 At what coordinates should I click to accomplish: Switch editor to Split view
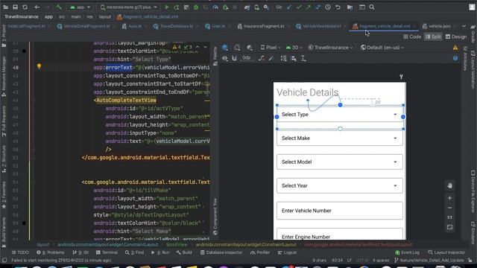tap(433, 36)
